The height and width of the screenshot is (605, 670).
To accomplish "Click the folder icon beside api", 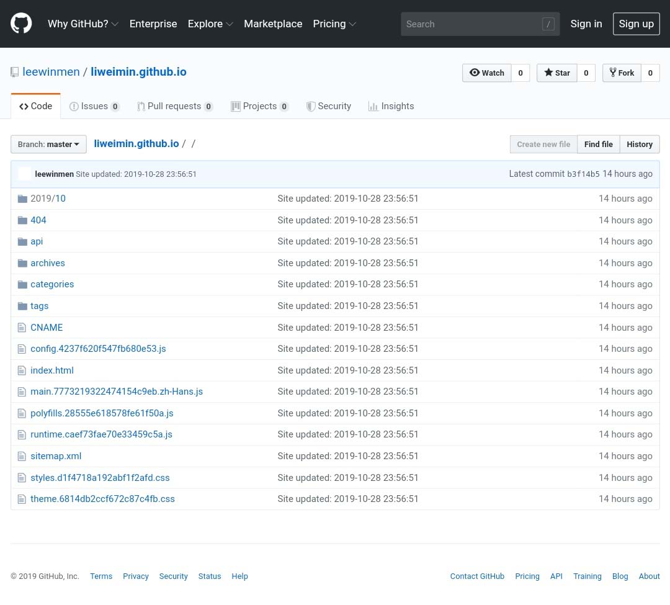I will click(22, 241).
